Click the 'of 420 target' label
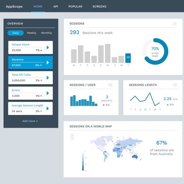This screenshot has width=184, height=184. [x=155, y=54]
